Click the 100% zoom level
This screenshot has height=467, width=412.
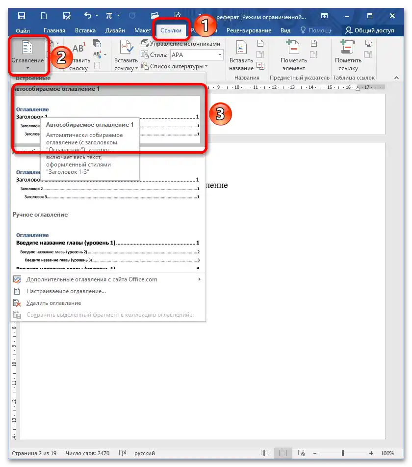click(x=387, y=453)
